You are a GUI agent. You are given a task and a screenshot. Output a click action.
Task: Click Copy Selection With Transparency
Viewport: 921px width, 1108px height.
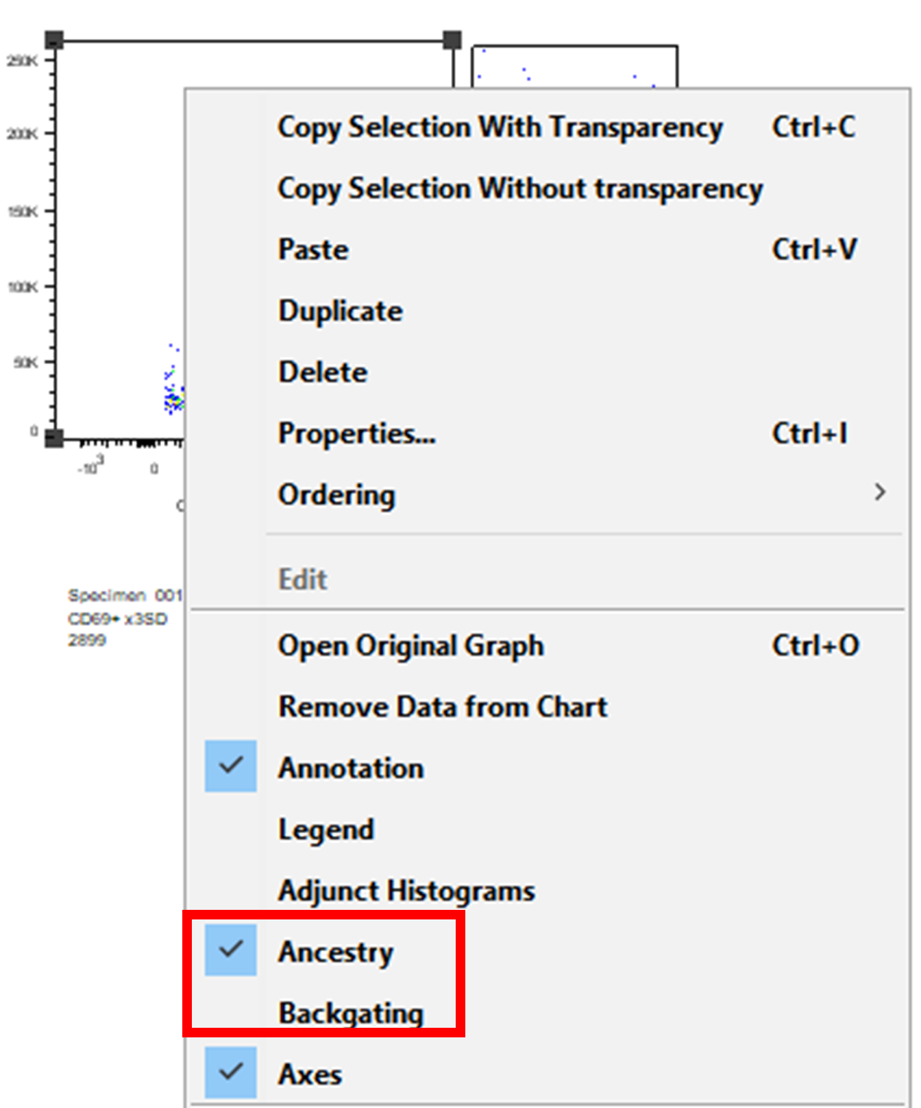[x=500, y=128]
